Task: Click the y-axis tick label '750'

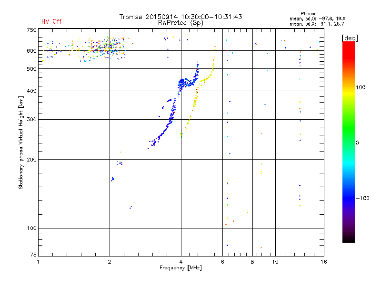Action: point(31,30)
